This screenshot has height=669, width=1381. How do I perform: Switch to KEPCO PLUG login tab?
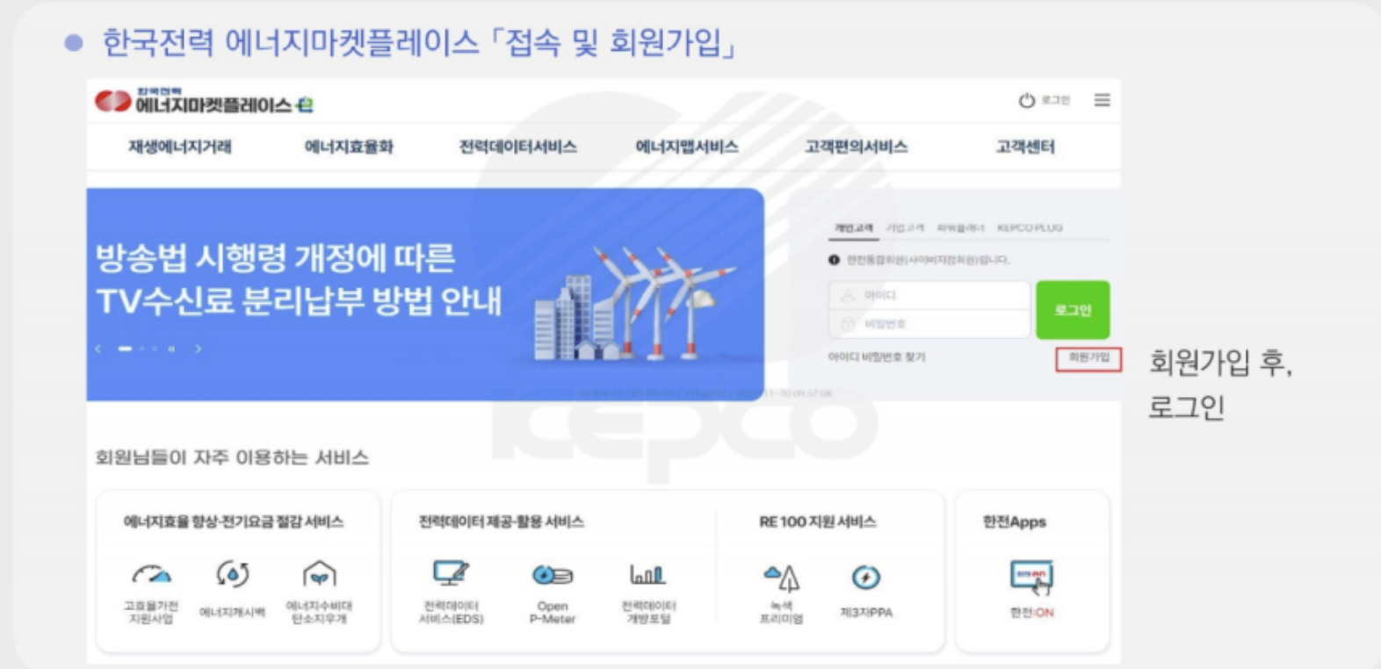[1030, 228]
